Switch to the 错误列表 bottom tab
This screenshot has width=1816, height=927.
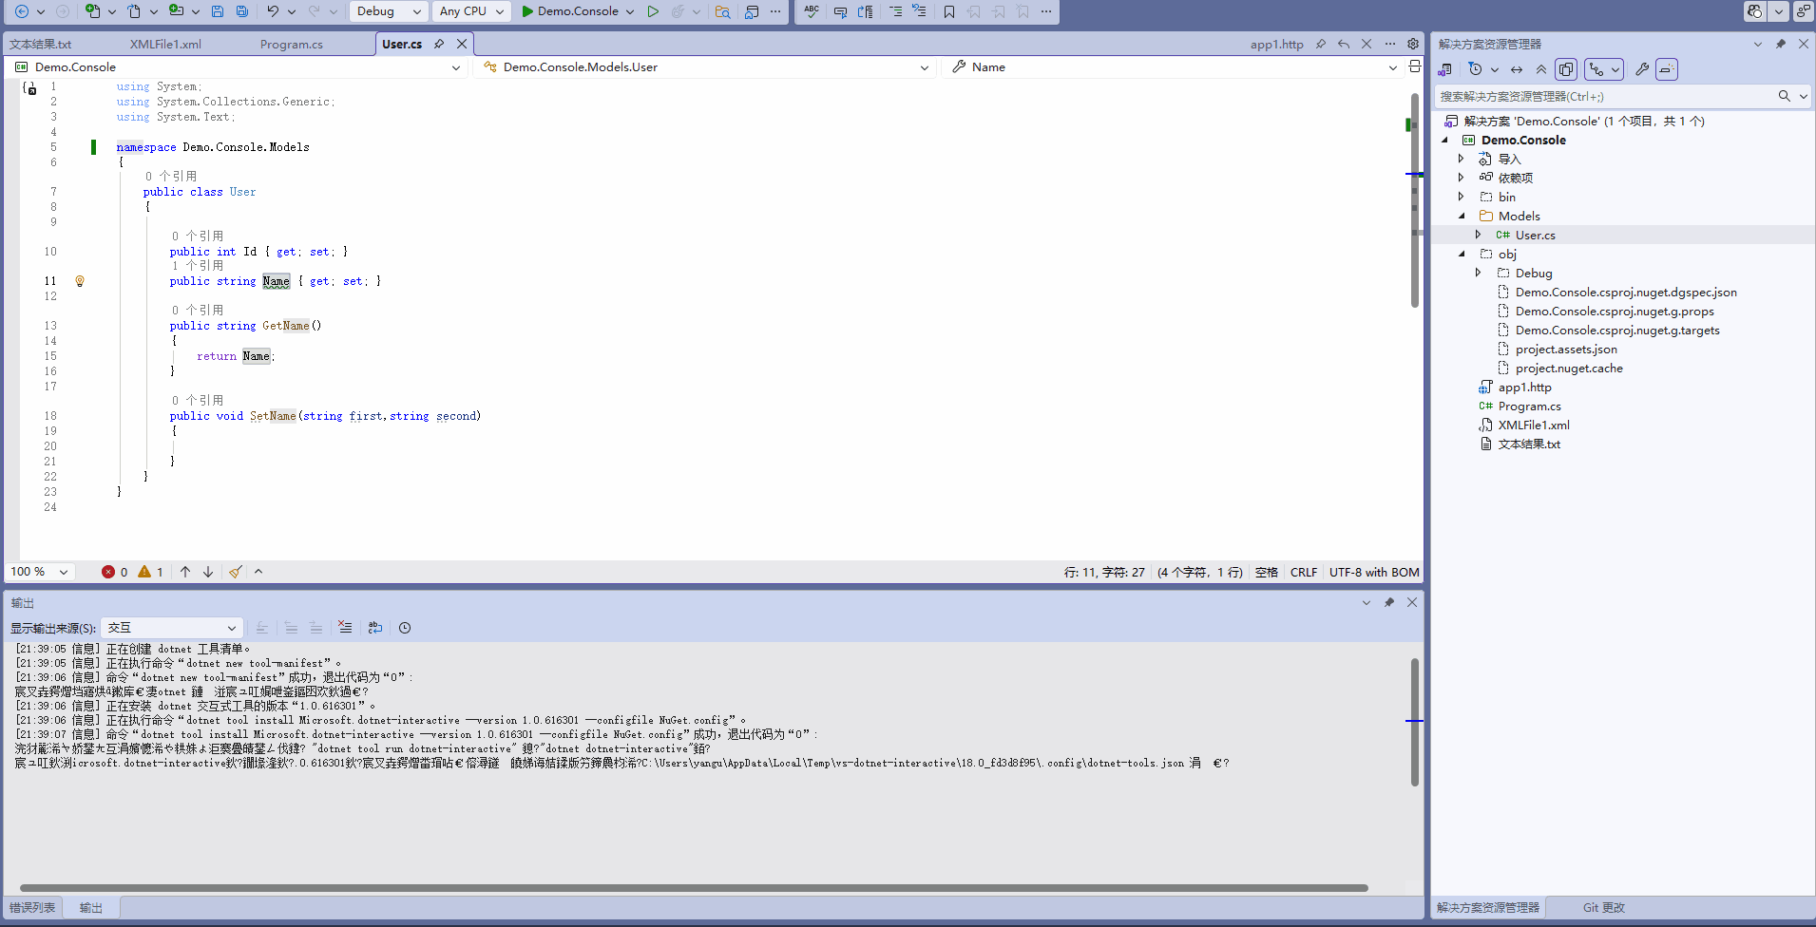click(32, 908)
